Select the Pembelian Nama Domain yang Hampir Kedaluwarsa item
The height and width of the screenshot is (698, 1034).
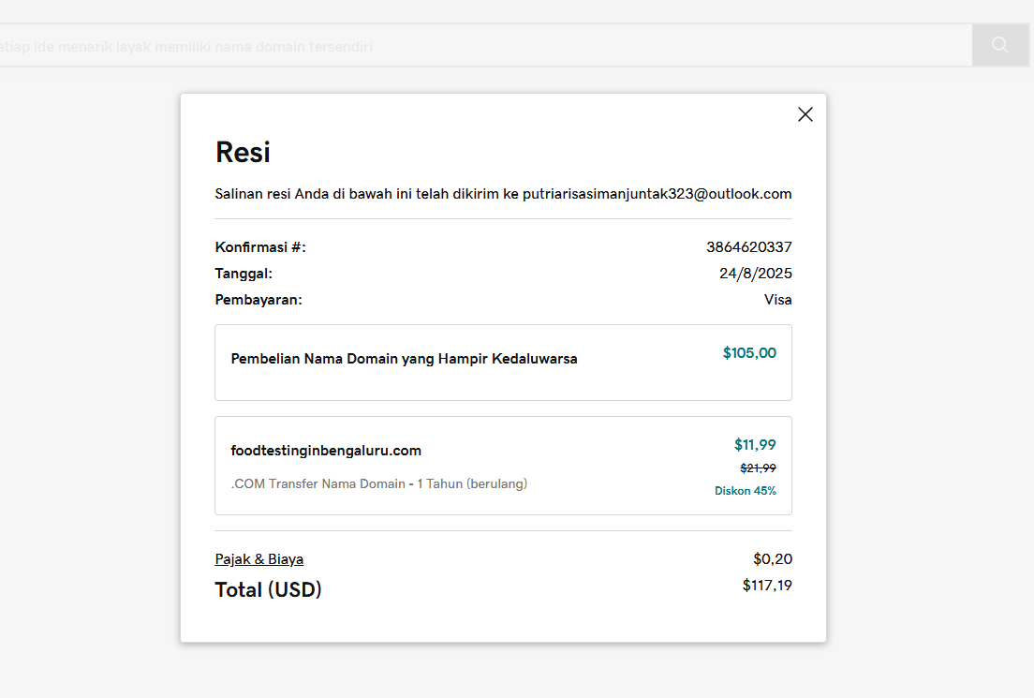[404, 359]
